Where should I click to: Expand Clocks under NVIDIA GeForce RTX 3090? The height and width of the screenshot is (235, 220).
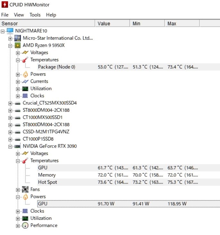18,212
